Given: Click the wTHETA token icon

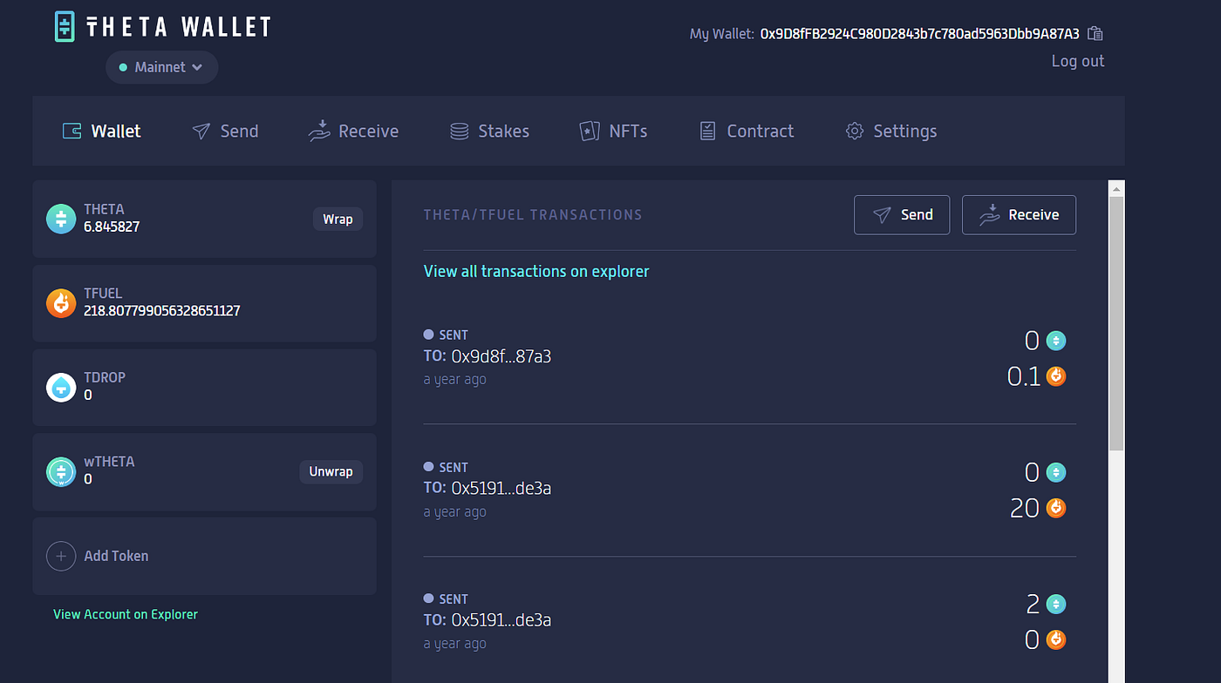Looking at the screenshot, I should tap(61, 471).
